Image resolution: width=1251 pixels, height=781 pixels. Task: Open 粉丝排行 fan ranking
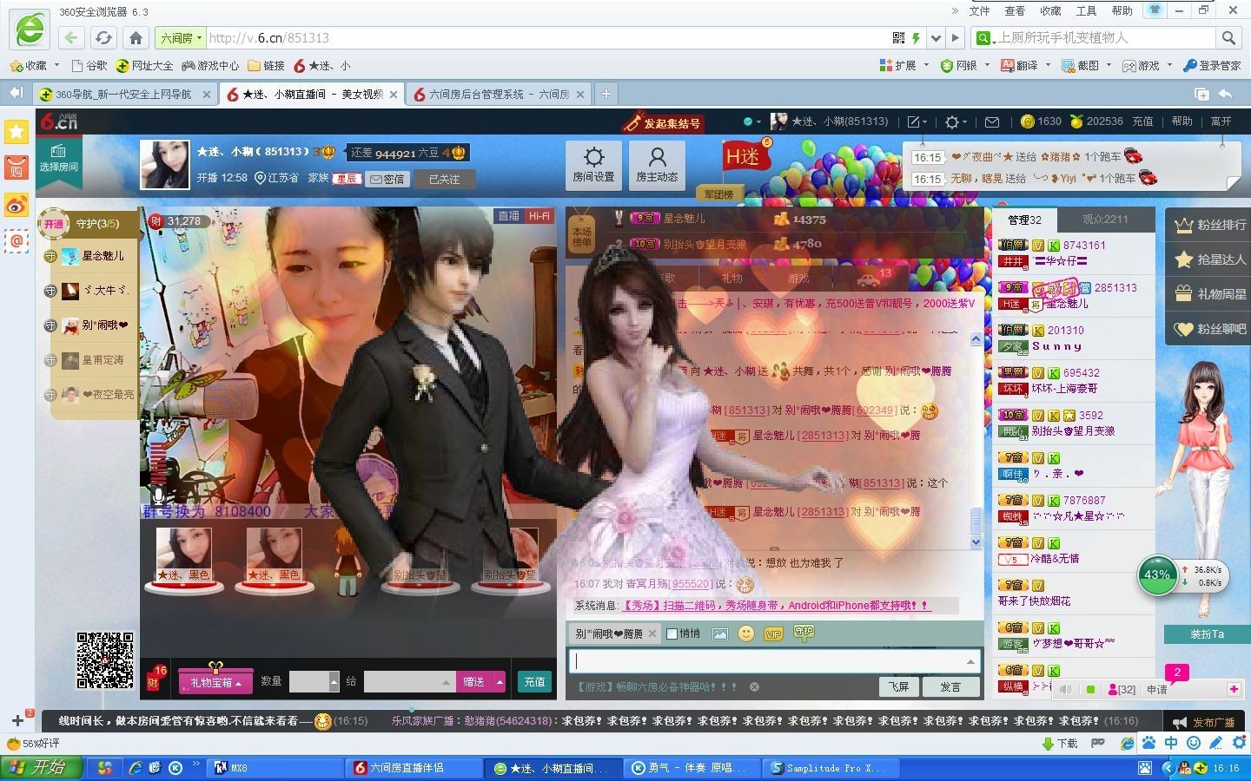[1210, 225]
